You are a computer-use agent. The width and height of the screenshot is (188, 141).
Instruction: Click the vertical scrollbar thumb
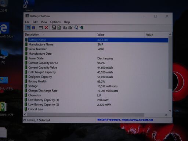point(170,62)
